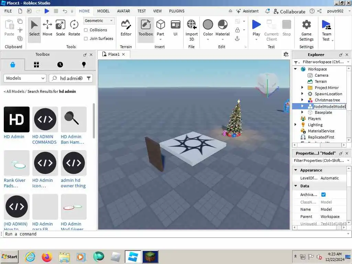Open the Terrain Editor

[x=126, y=28]
